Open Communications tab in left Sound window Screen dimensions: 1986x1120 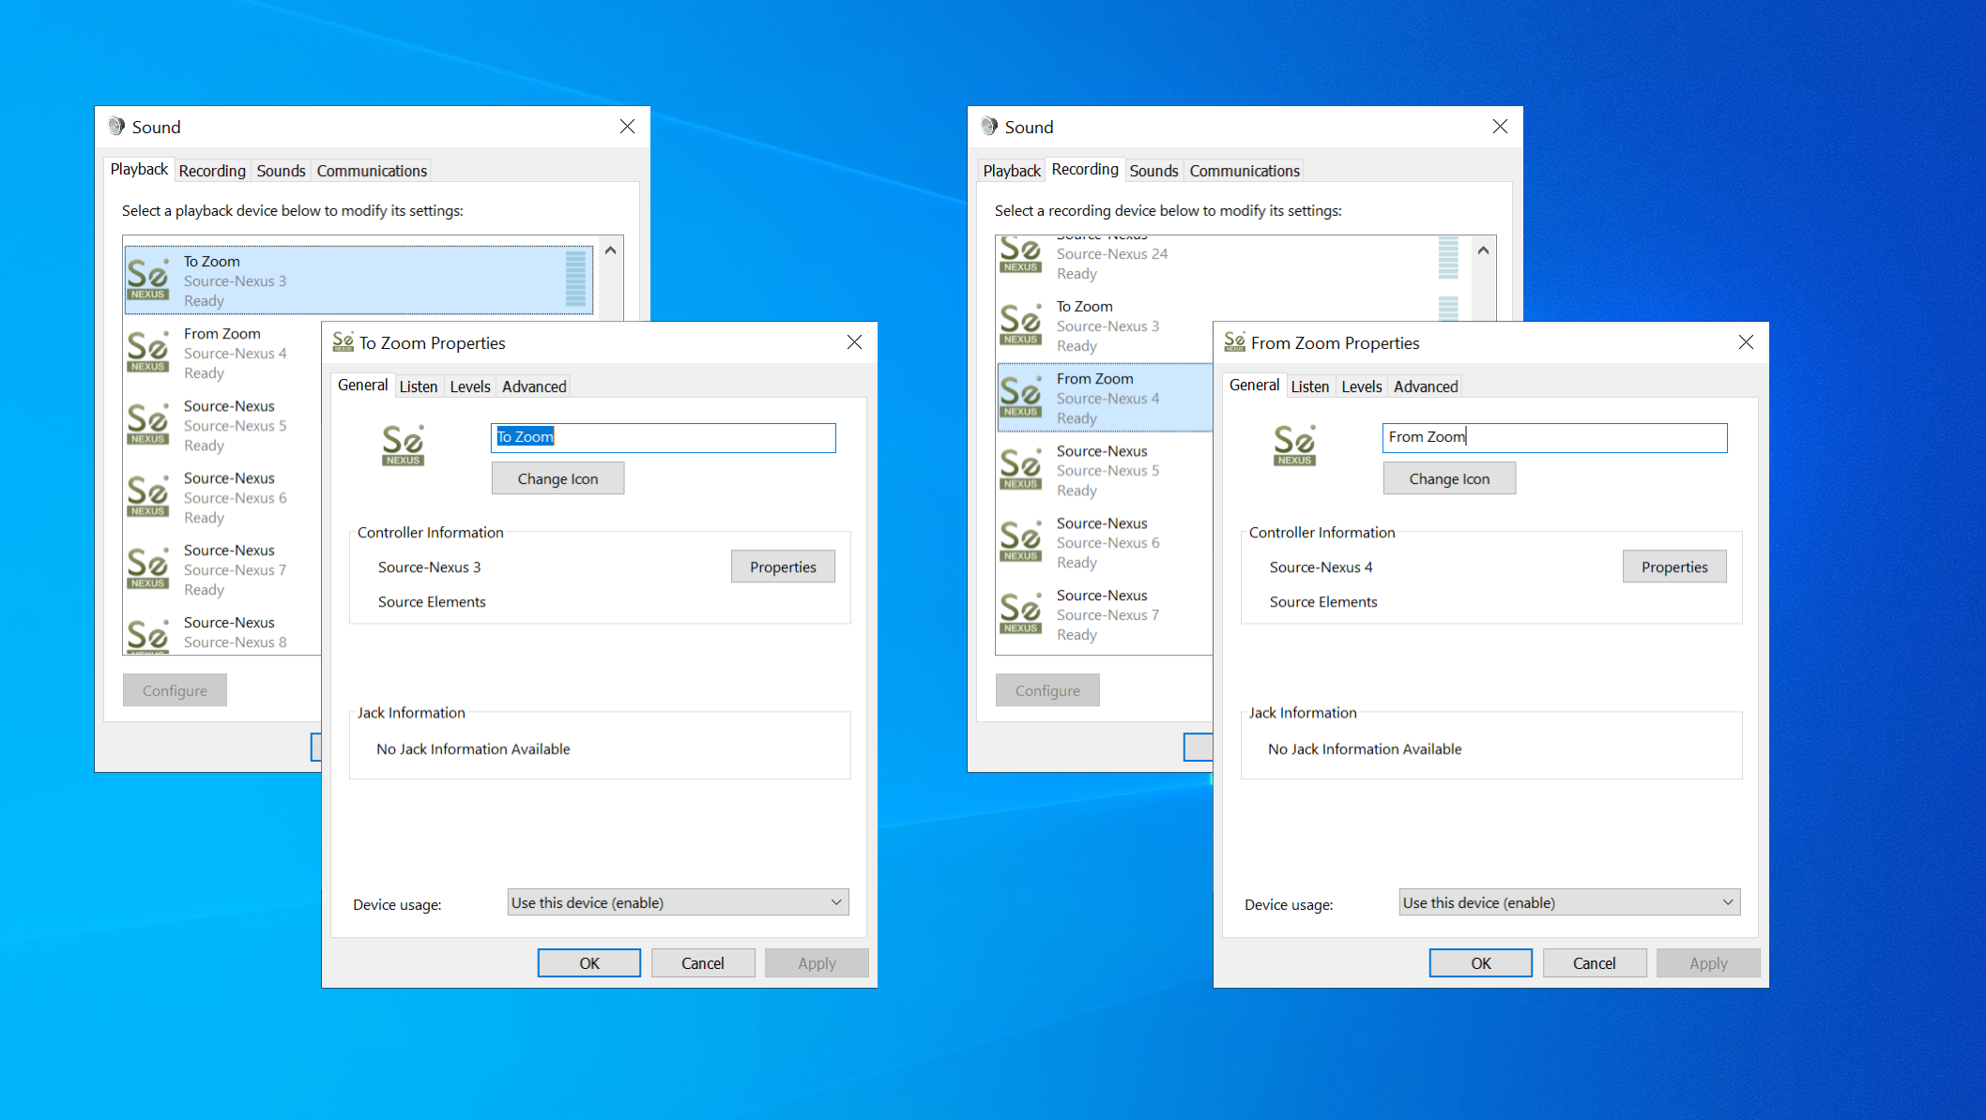pyautogui.click(x=372, y=171)
